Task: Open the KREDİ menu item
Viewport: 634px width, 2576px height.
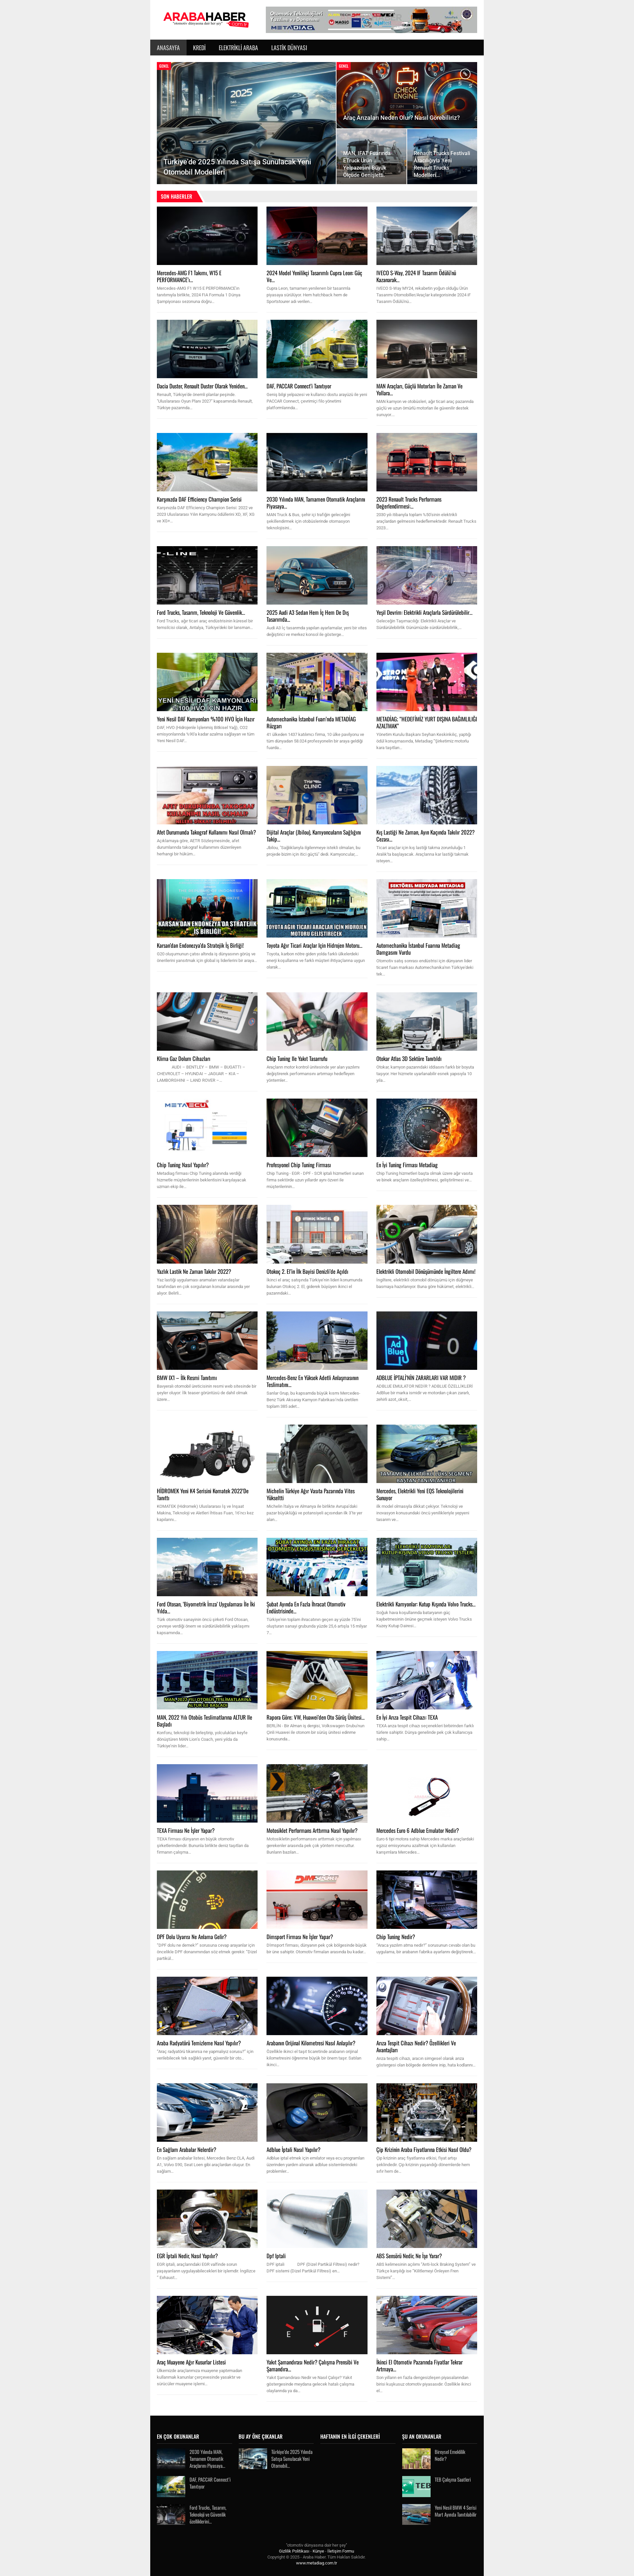Action: click(x=199, y=48)
